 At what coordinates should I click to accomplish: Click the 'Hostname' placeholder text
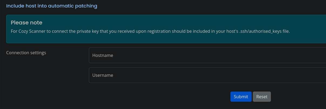click(x=103, y=55)
